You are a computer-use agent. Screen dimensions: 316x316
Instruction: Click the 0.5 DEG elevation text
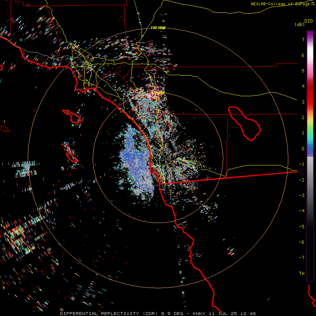click(172, 314)
